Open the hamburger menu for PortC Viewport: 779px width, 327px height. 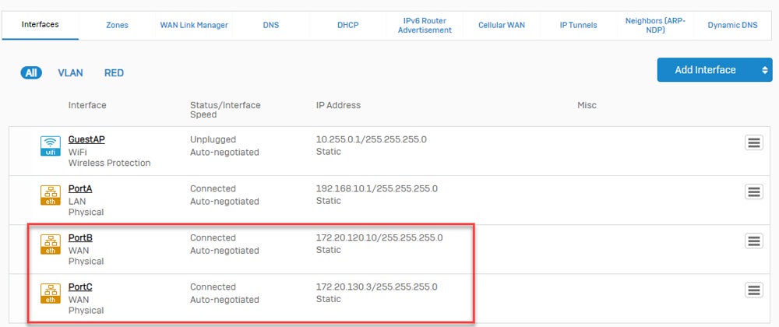click(753, 290)
